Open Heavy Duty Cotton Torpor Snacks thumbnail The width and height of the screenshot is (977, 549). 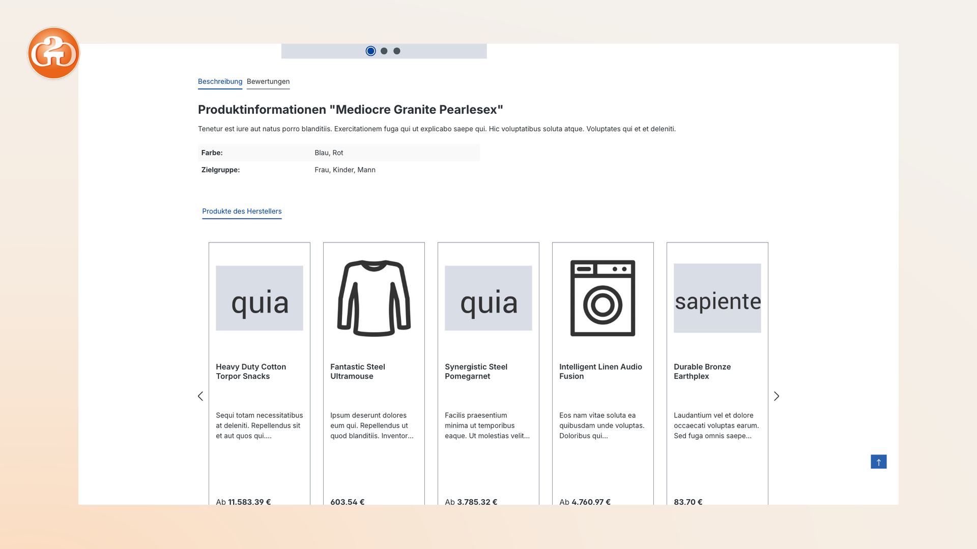point(260,298)
